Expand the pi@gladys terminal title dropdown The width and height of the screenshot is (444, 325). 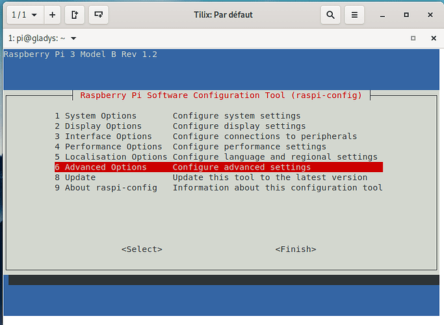[73, 38]
